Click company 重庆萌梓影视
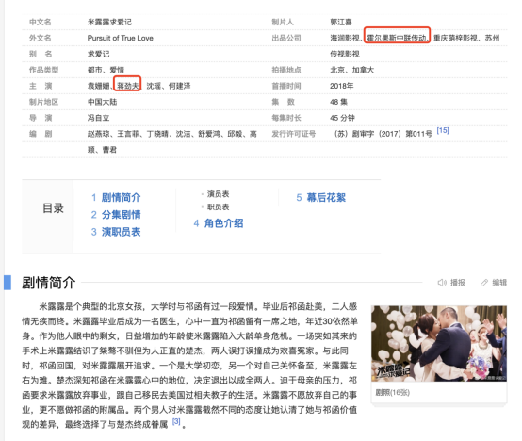 pos(455,38)
